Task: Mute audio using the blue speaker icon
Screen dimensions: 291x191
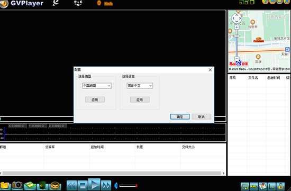Action: tap(116, 185)
